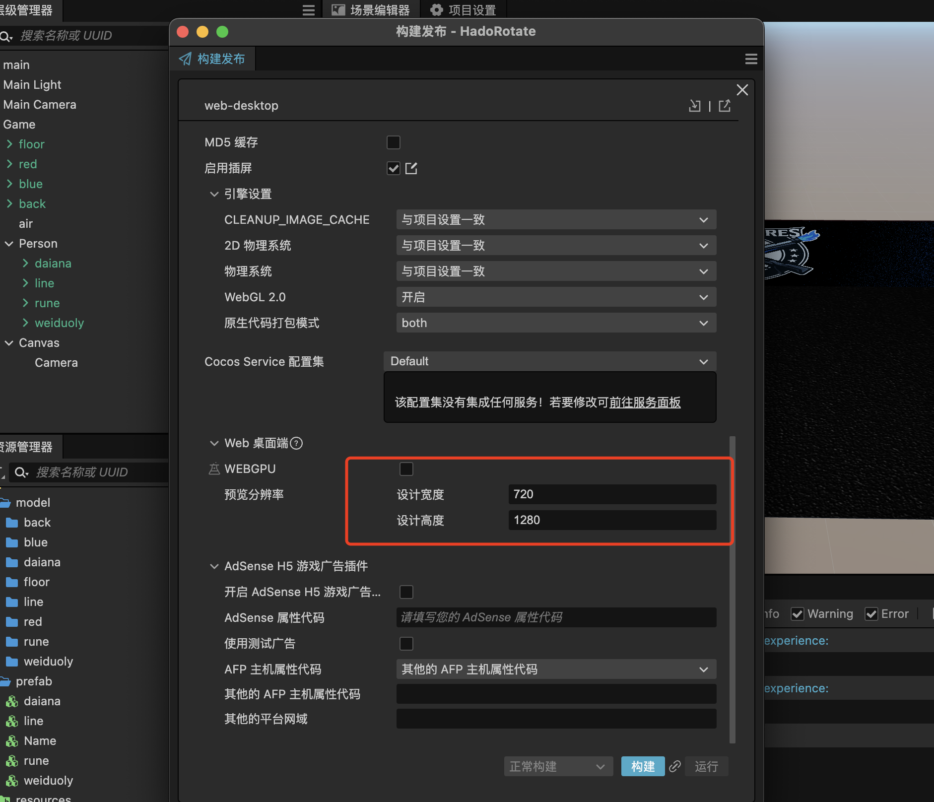Click the 设计宽度 input field

[x=612, y=494]
